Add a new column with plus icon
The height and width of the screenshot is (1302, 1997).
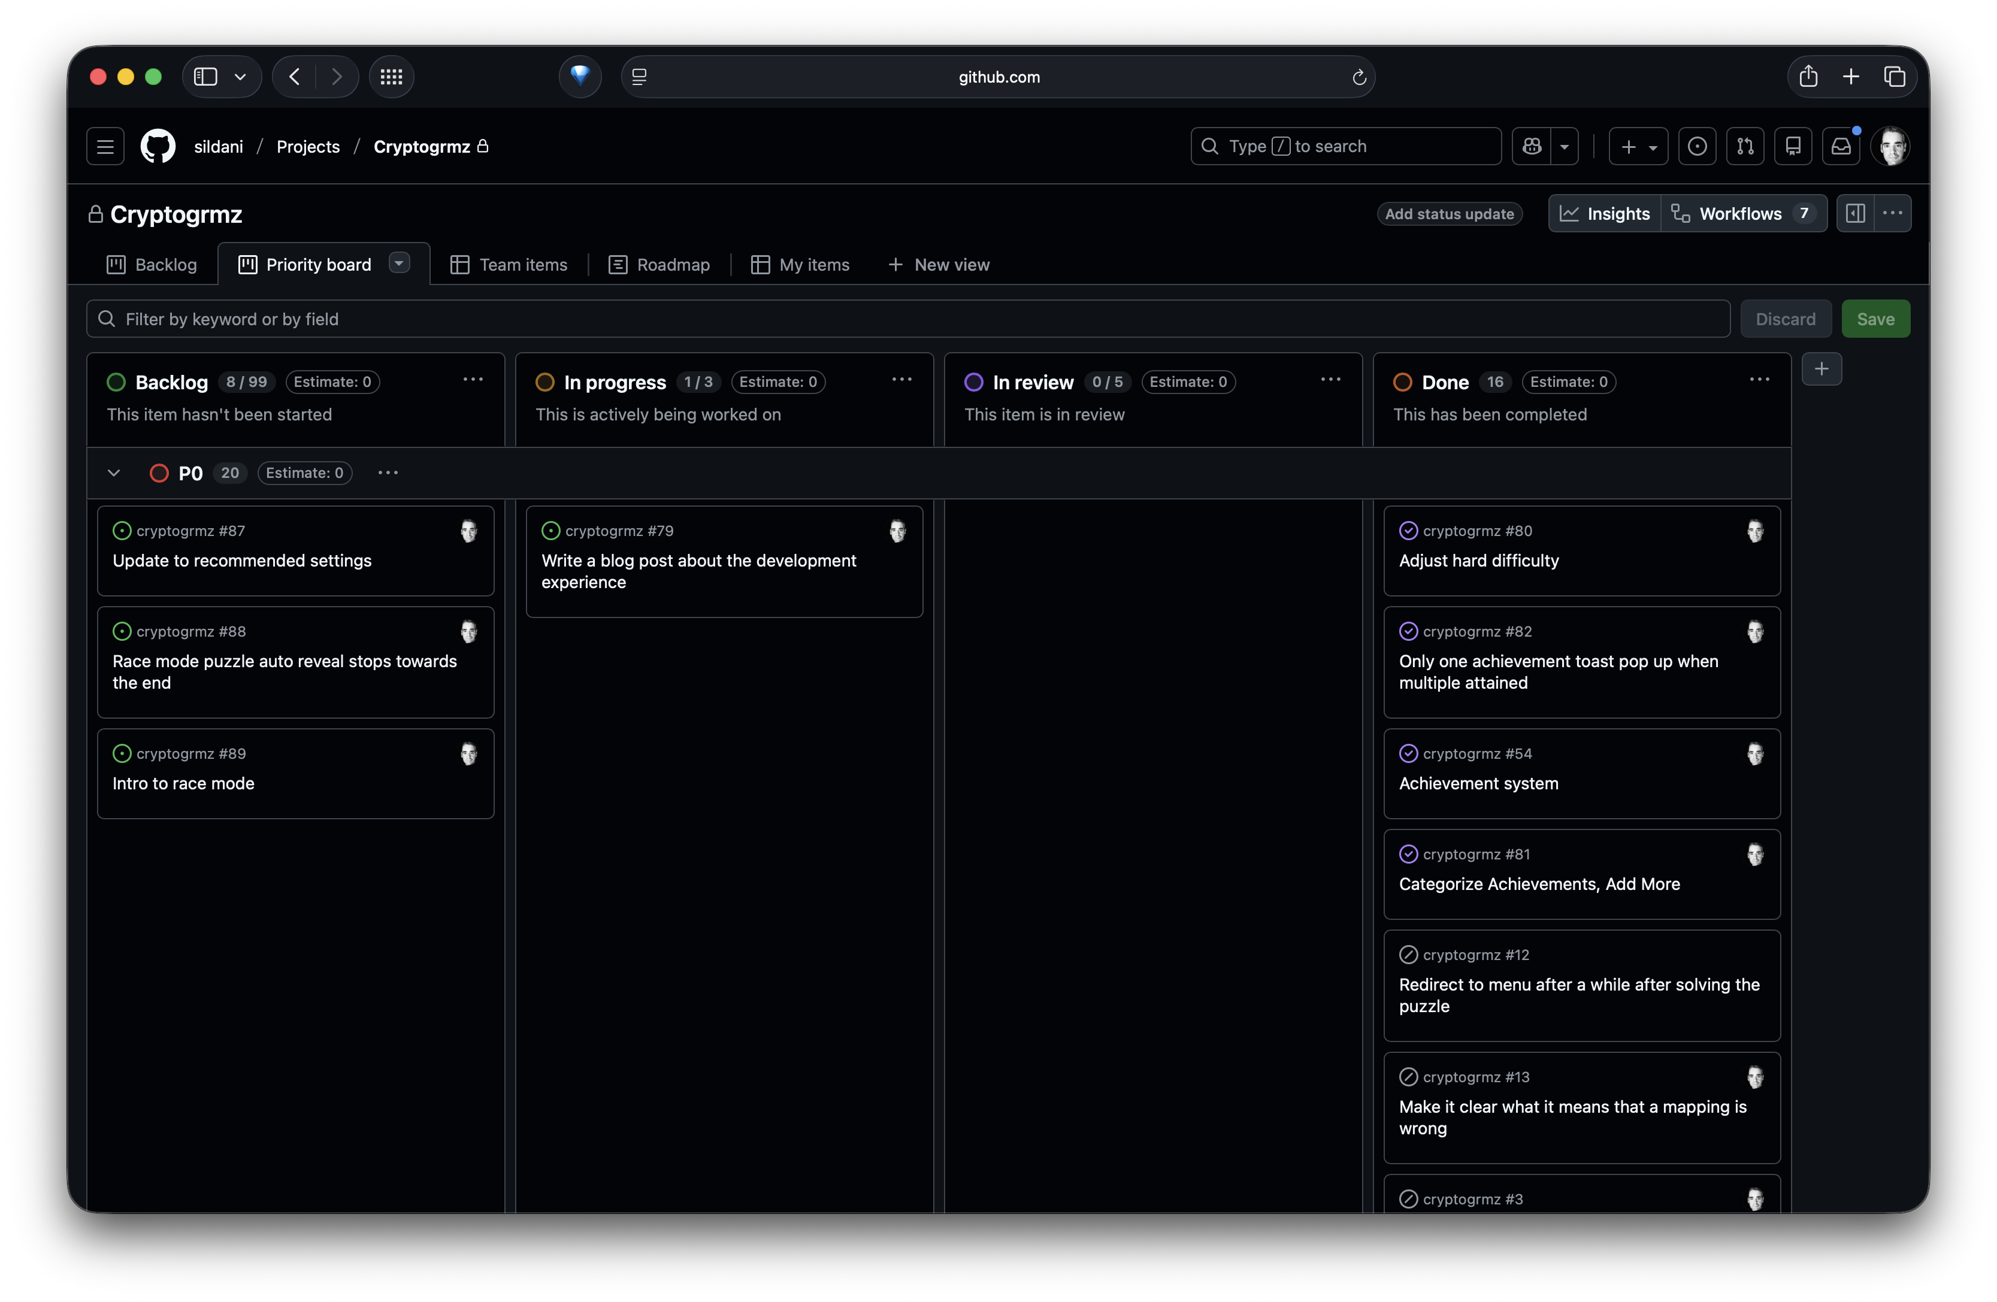click(1821, 369)
